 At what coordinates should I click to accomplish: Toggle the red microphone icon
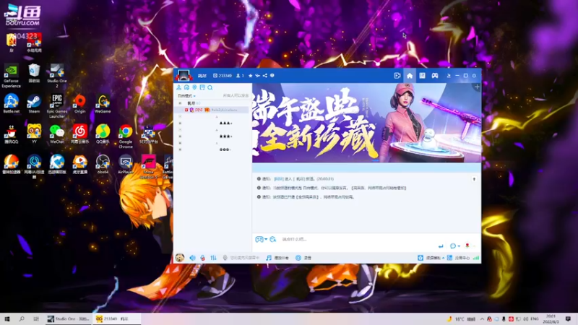pyautogui.click(x=203, y=258)
